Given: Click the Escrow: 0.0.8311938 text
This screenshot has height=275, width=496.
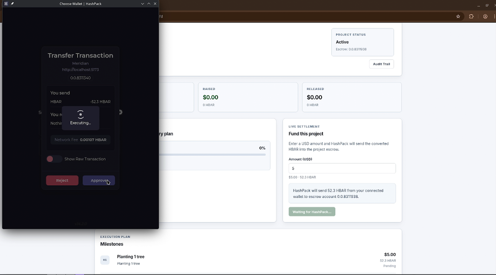Looking at the screenshot, I should (351, 49).
